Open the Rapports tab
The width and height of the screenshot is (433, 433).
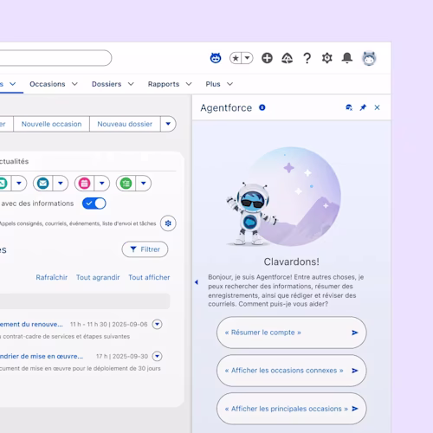point(164,84)
